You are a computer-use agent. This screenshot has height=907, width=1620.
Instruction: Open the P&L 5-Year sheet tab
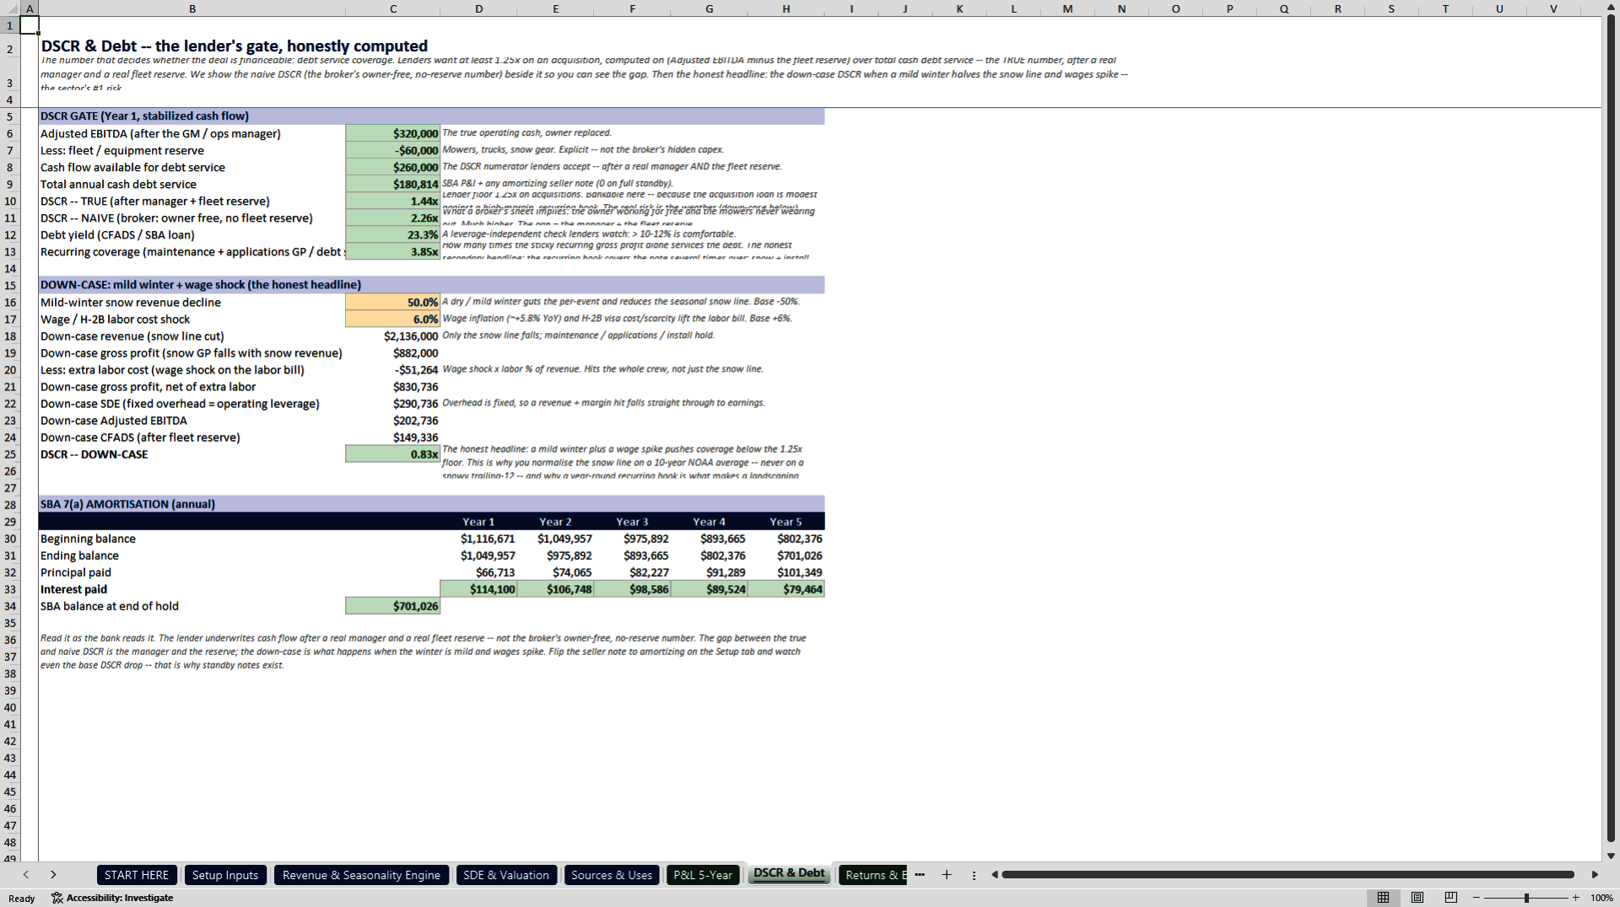point(703,875)
